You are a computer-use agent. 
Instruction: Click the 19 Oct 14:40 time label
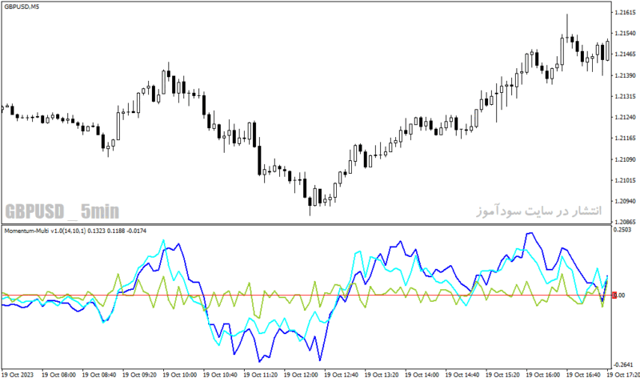click(x=462, y=375)
